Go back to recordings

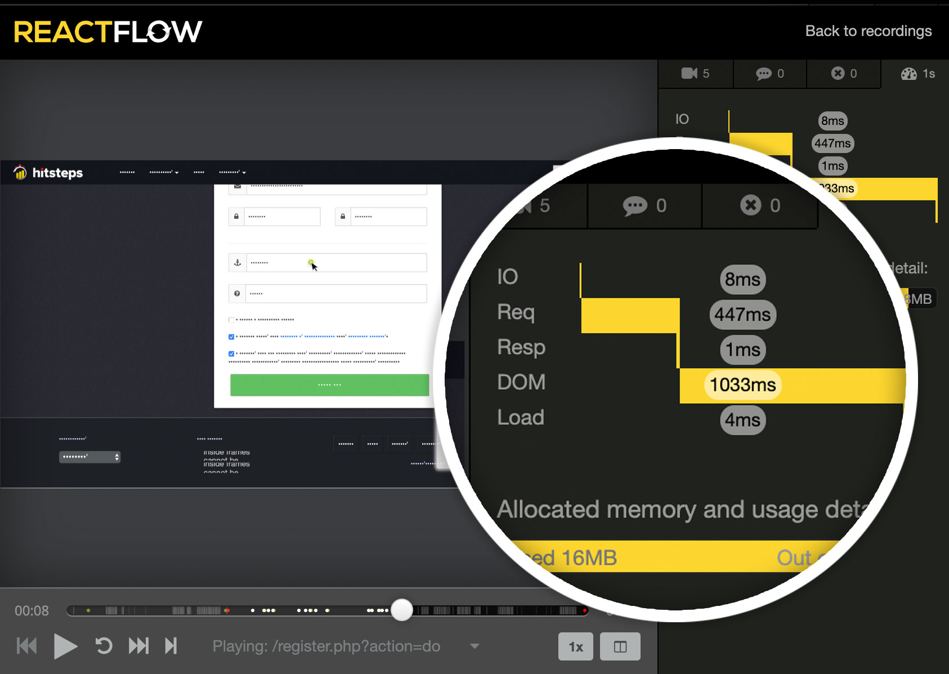tap(868, 31)
